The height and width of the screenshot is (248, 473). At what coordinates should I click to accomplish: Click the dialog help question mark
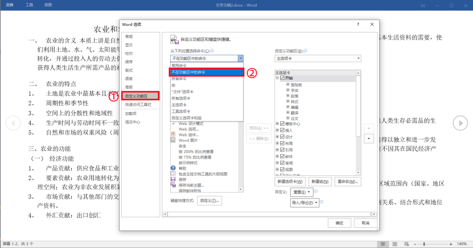(358, 25)
